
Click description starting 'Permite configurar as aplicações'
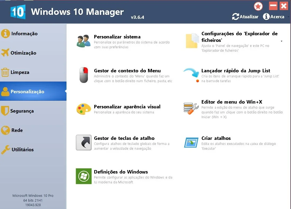coord(133,180)
